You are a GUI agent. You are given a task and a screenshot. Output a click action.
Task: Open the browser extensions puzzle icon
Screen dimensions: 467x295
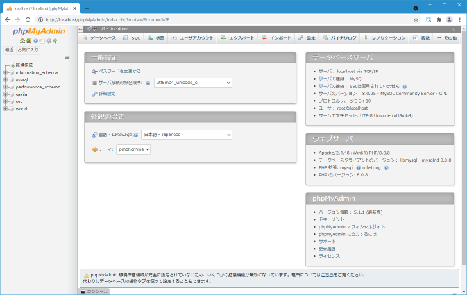click(439, 20)
